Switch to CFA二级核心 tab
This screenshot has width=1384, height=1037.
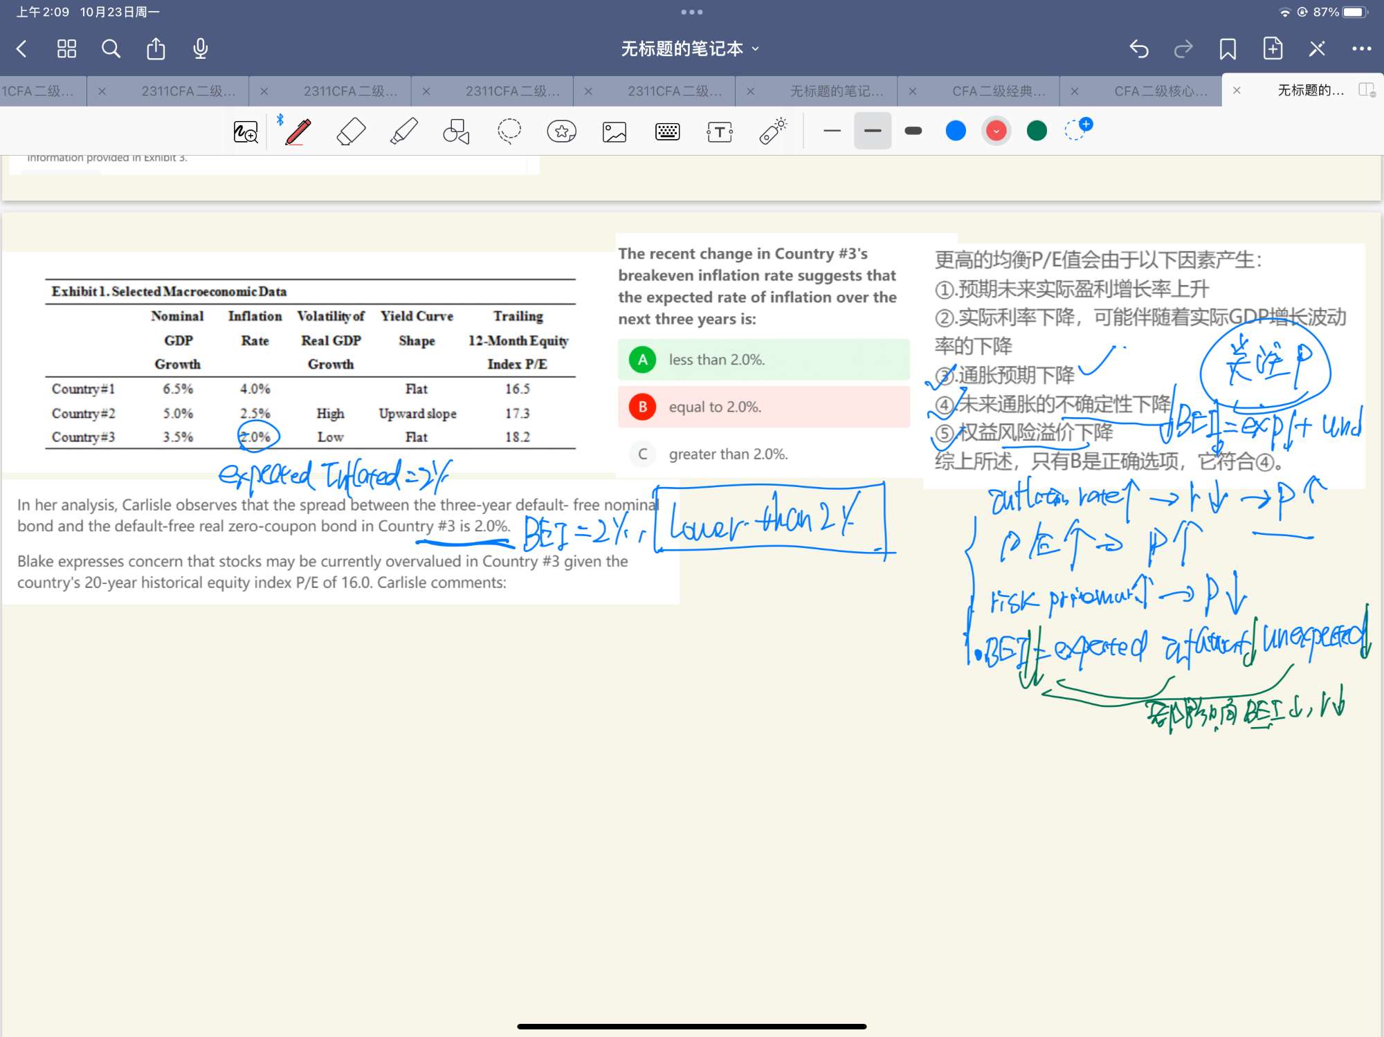(1160, 91)
